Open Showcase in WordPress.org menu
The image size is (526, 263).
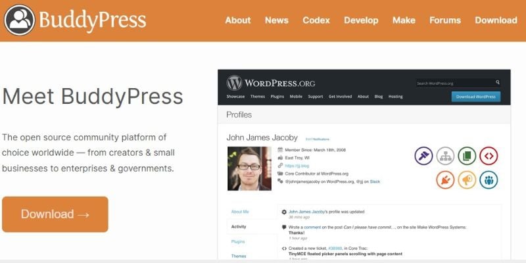coord(235,97)
